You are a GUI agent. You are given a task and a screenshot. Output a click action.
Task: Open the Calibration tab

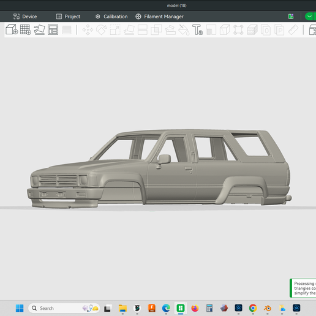pyautogui.click(x=111, y=17)
